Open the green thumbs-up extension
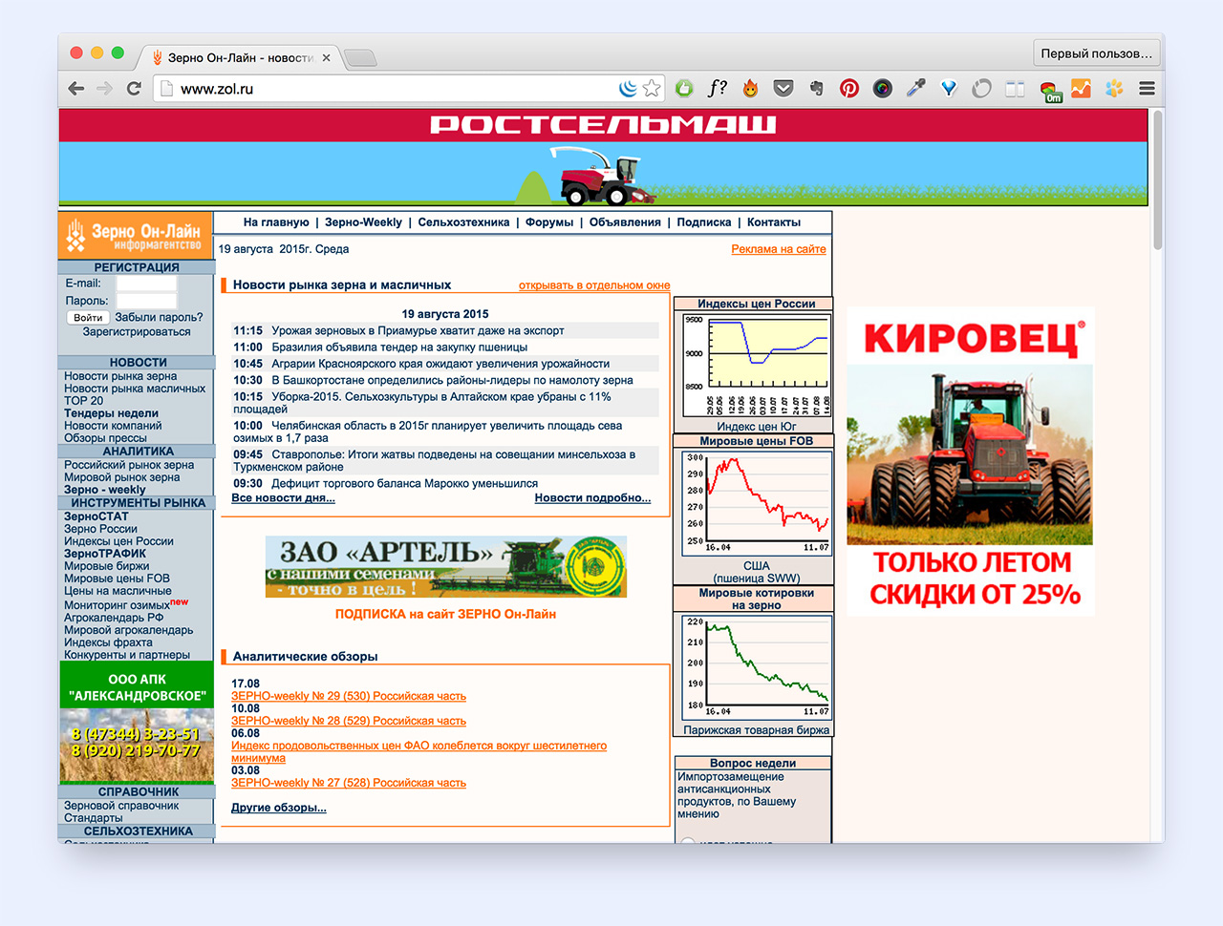This screenshot has height=926, width=1223. (x=684, y=89)
